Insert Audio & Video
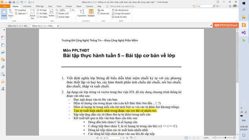Image resolution: width=249 pixels, height=140 pixels. click(119, 17)
